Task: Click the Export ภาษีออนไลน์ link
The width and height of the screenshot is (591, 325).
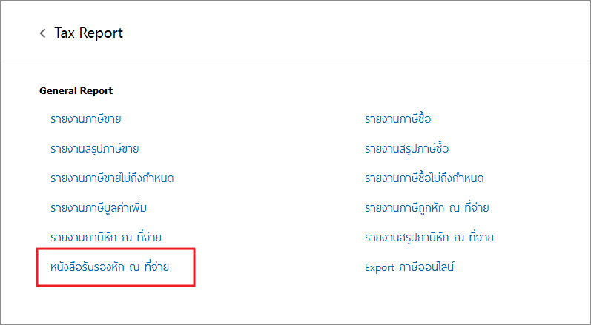Action: coord(409,267)
